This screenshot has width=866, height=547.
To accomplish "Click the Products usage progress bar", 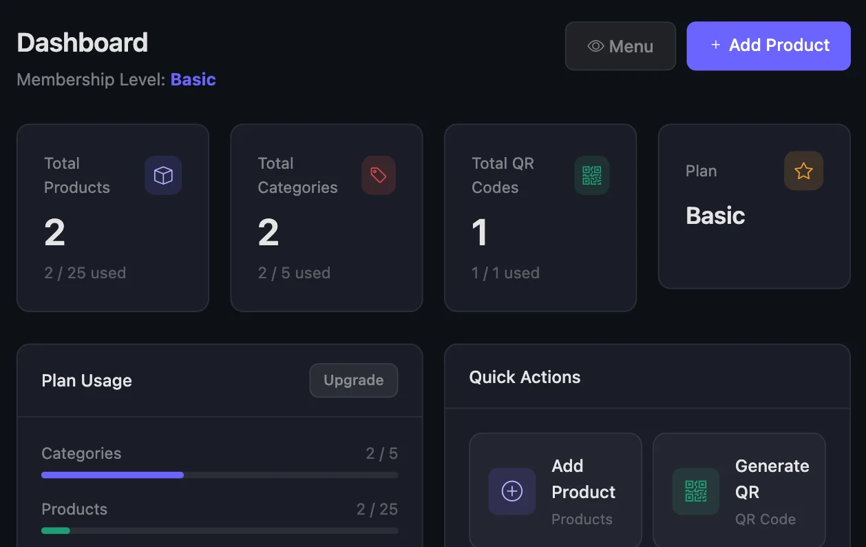I will [x=220, y=530].
